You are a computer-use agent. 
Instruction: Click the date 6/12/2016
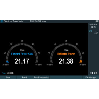click(94, 25)
